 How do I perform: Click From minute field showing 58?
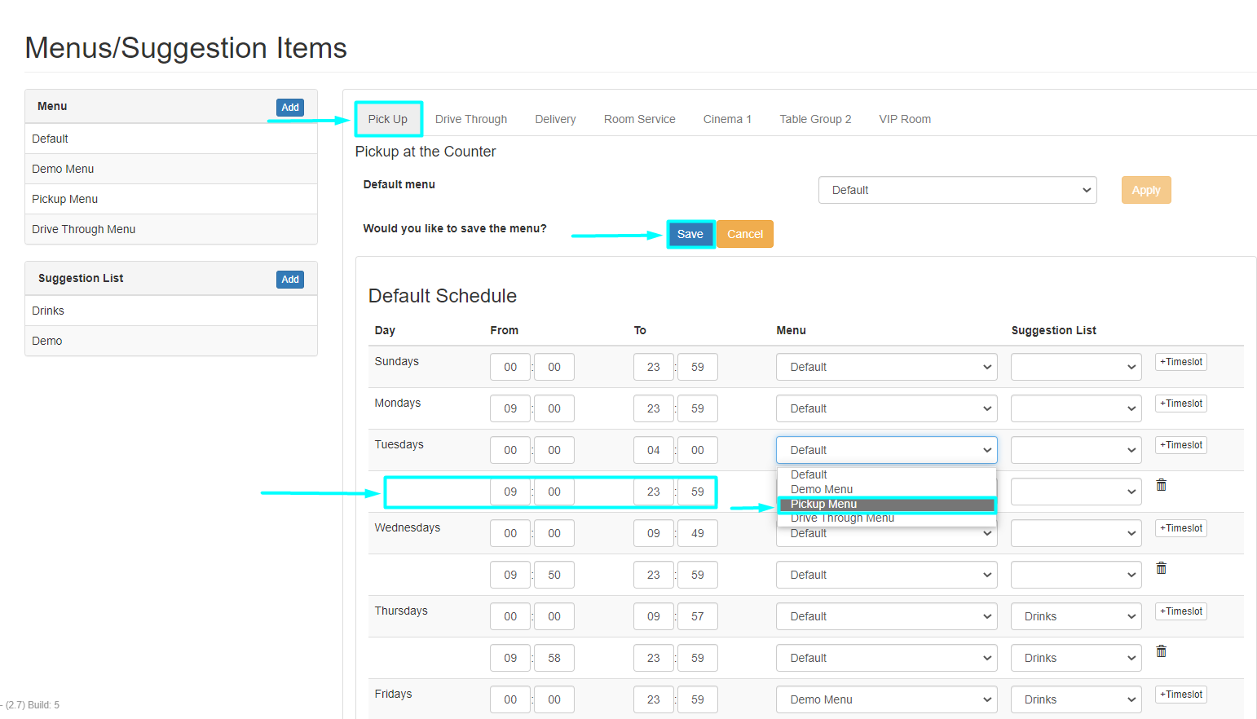(x=554, y=658)
